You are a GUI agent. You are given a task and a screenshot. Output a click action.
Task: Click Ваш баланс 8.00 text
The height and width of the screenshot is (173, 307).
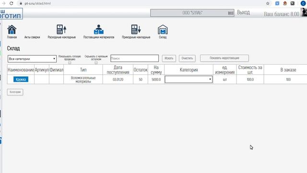pyautogui.click(x=282, y=14)
